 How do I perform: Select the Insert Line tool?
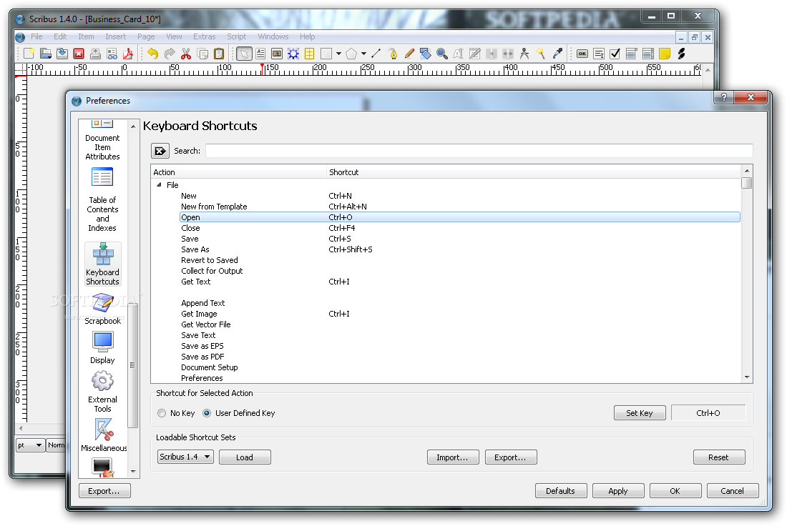click(x=376, y=53)
